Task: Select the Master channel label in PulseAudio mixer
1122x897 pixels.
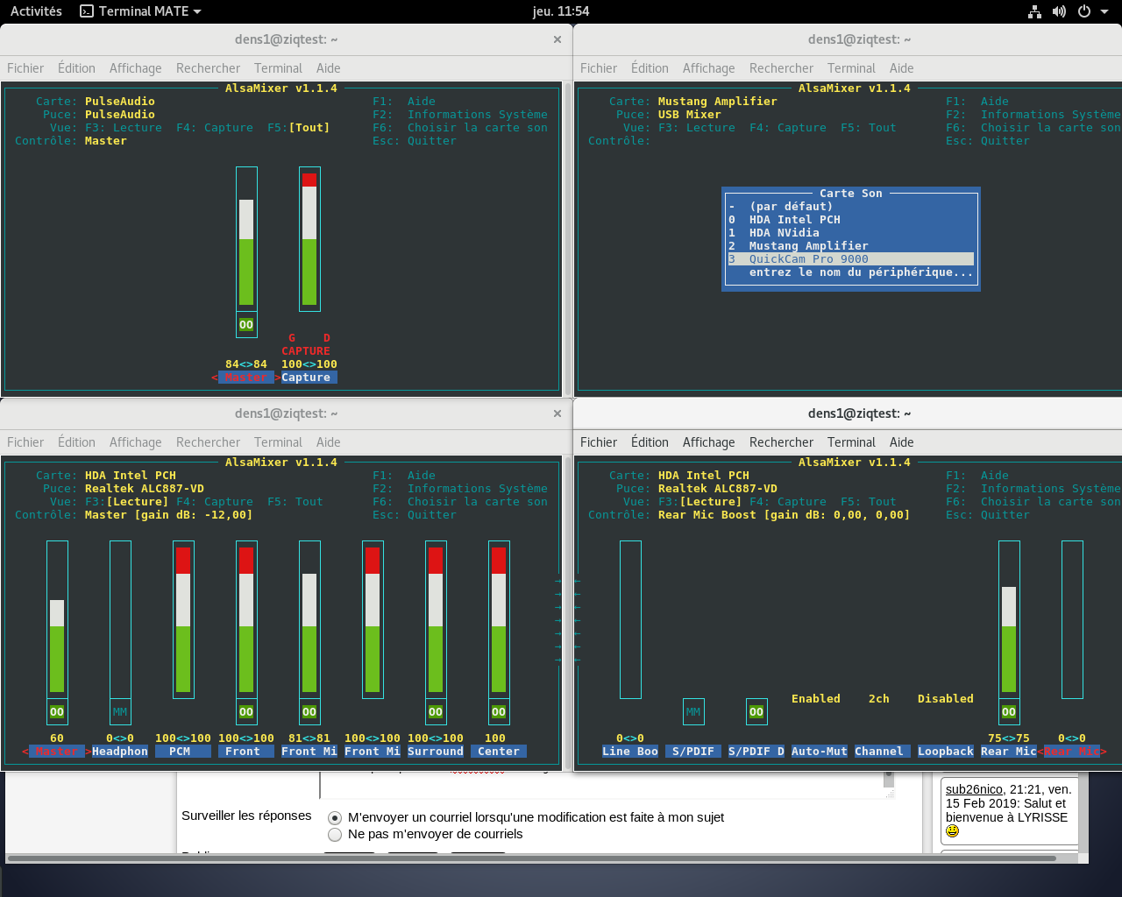Action: pyautogui.click(x=246, y=378)
